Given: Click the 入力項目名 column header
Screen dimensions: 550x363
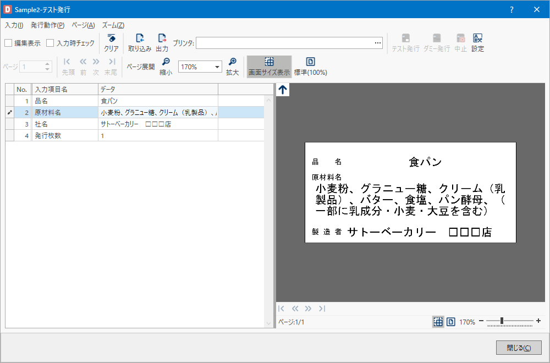Looking at the screenshot, I should coord(65,90).
